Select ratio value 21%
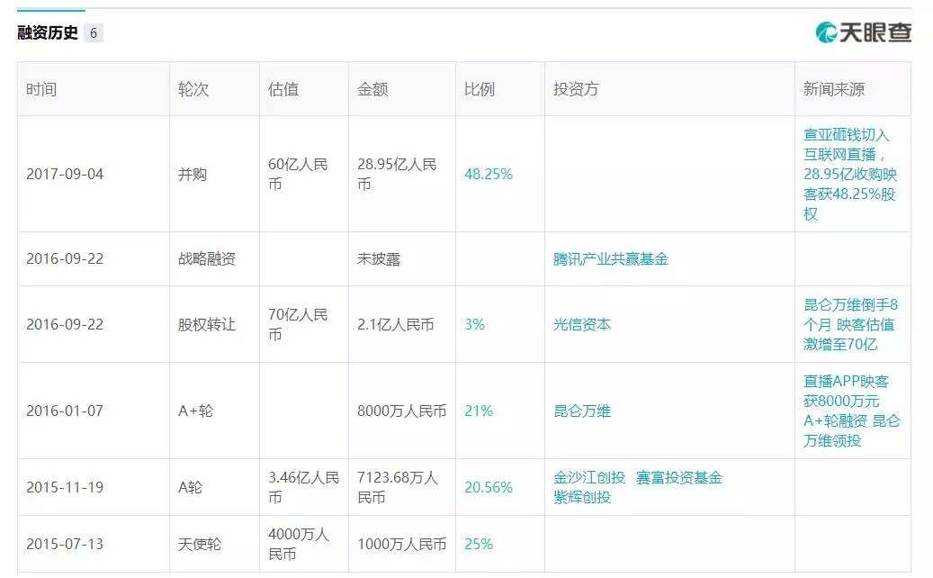The image size is (933, 578). point(479,411)
